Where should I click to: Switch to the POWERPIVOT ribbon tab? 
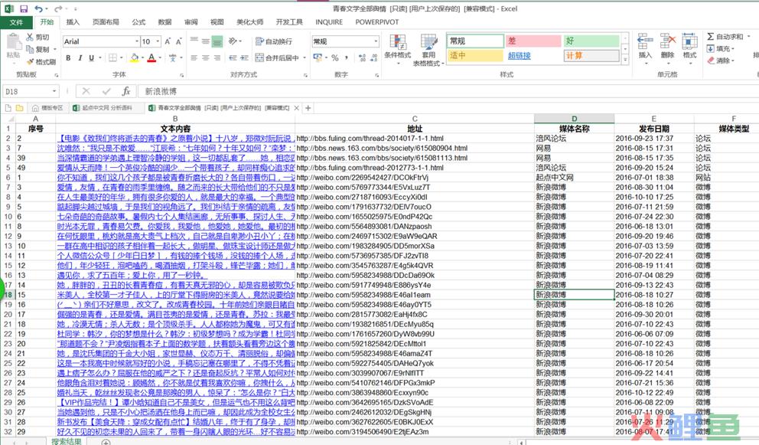[377, 21]
